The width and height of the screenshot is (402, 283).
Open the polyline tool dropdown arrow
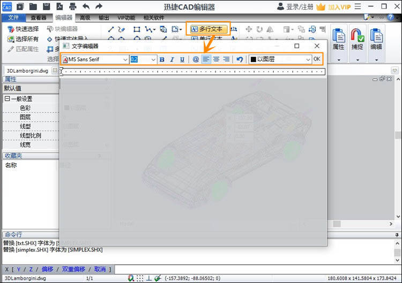point(154,29)
